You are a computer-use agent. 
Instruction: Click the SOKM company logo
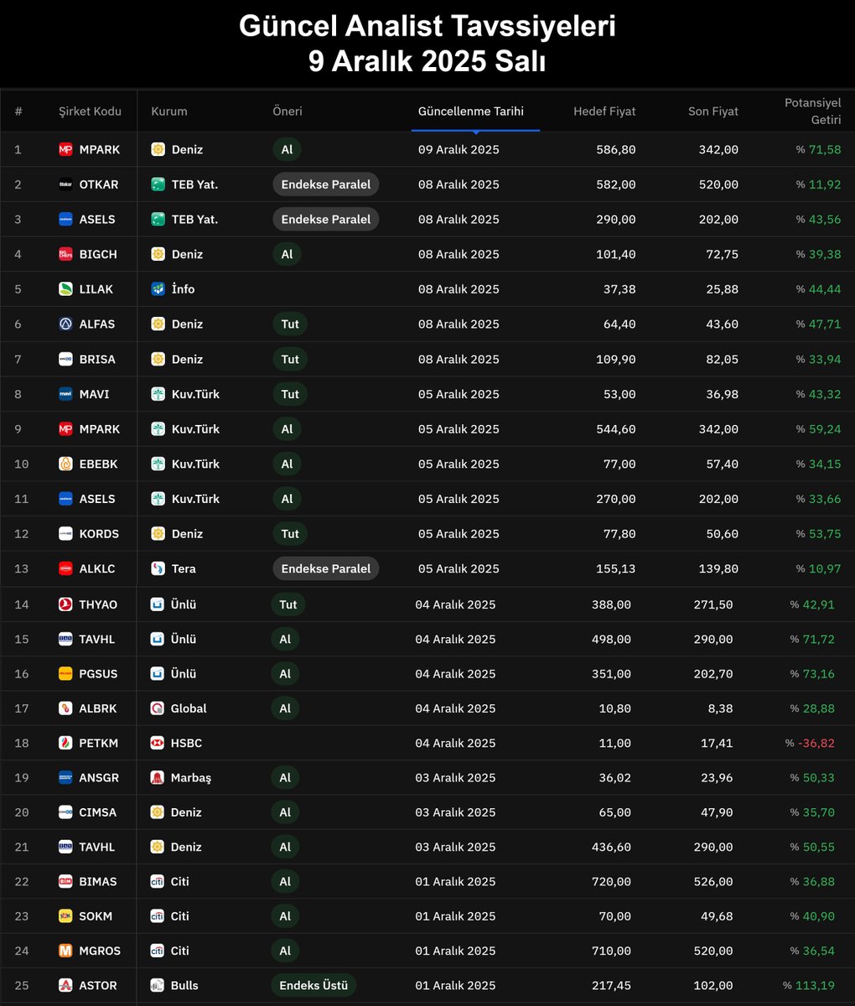65,916
